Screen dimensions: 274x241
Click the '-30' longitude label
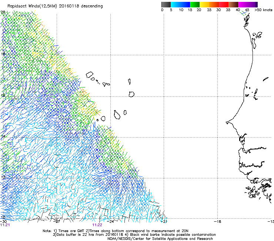pos(3,221)
